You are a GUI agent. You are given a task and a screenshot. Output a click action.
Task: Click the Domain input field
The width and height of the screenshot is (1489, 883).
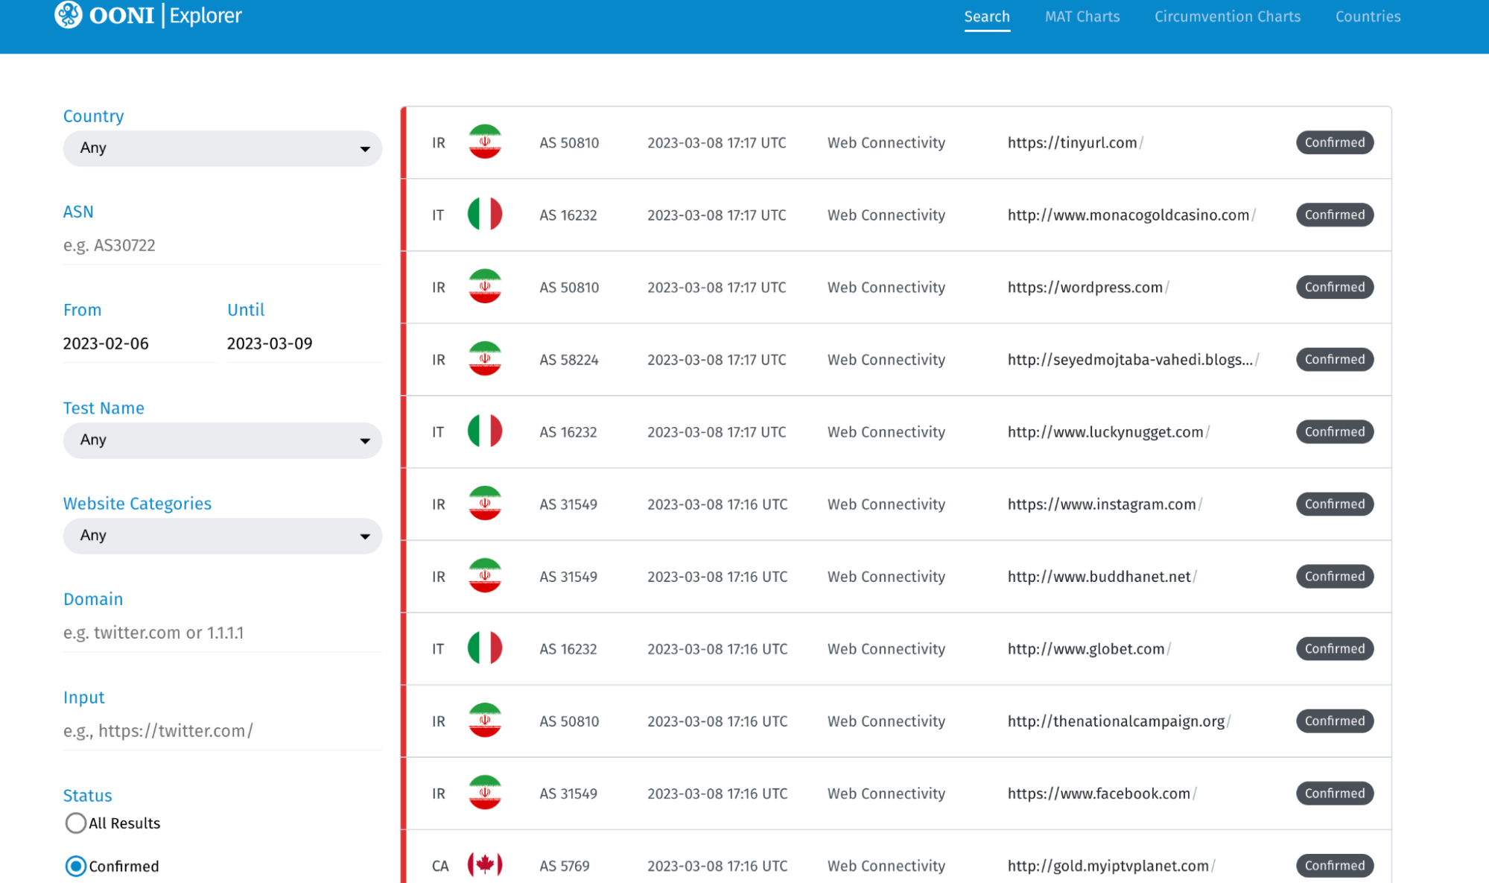[222, 633]
